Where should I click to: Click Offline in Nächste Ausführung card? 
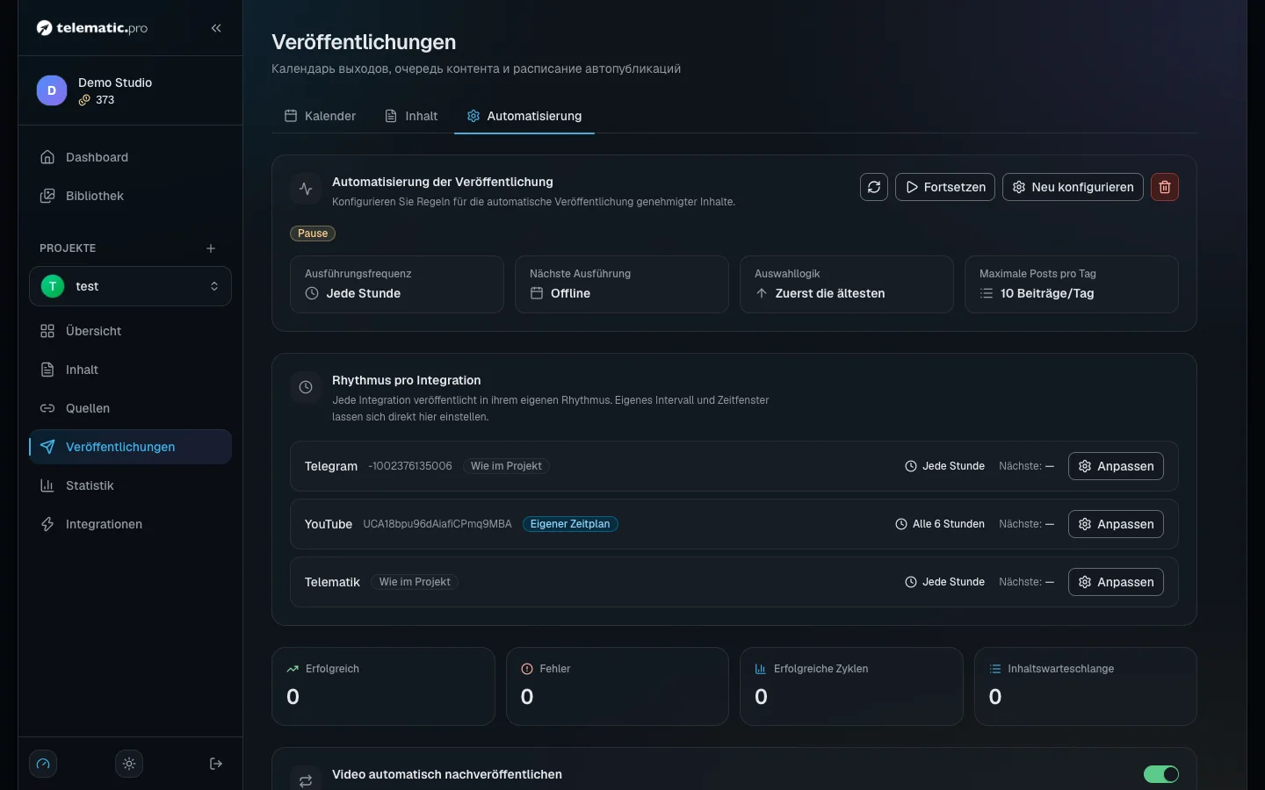(x=570, y=293)
